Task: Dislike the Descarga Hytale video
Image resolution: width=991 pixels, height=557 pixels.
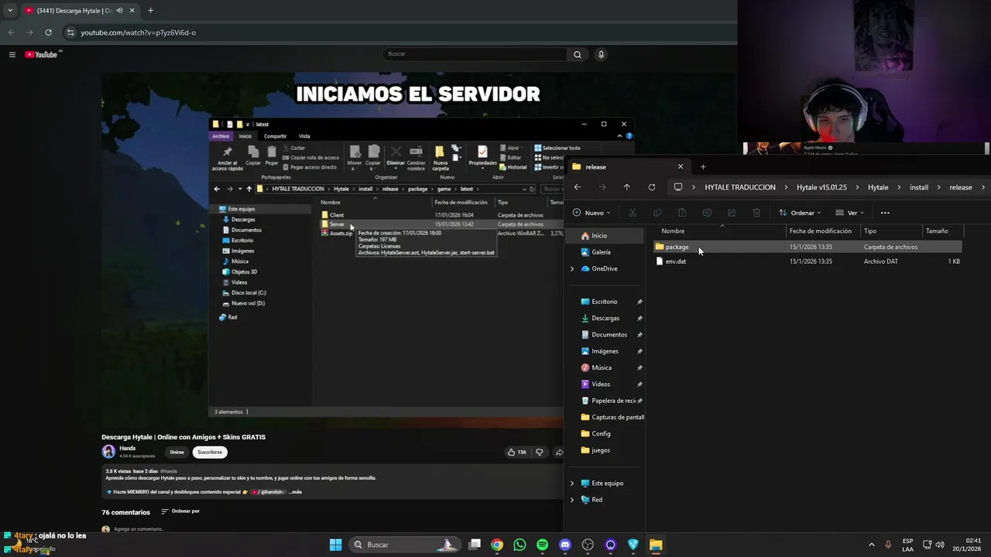Action: [540, 452]
